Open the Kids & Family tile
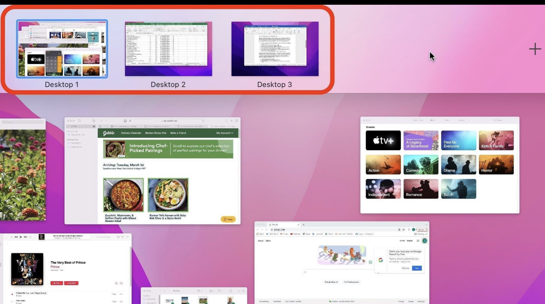This screenshot has width=545, height=304. (496, 140)
